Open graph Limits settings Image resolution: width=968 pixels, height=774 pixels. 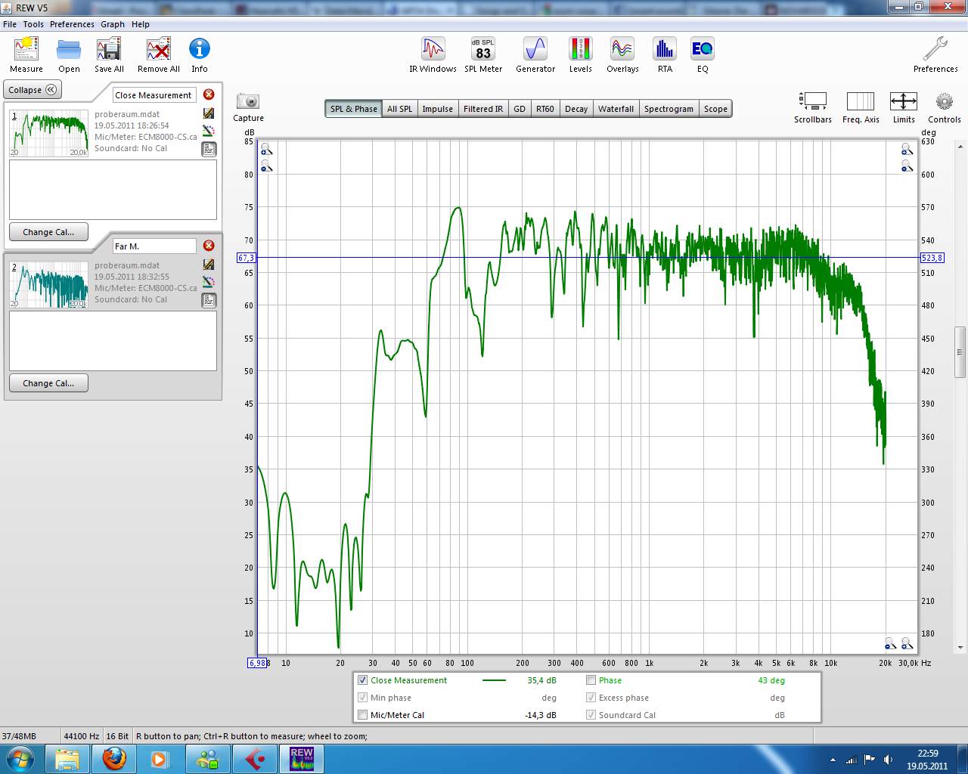(x=903, y=102)
